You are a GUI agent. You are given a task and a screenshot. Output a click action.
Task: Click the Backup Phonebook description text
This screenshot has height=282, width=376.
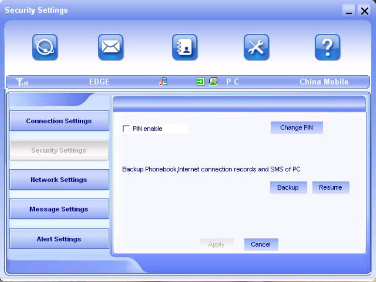click(x=211, y=169)
